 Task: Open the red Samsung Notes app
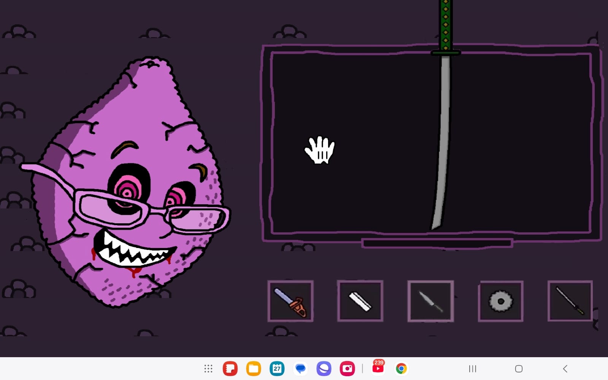pos(230,369)
